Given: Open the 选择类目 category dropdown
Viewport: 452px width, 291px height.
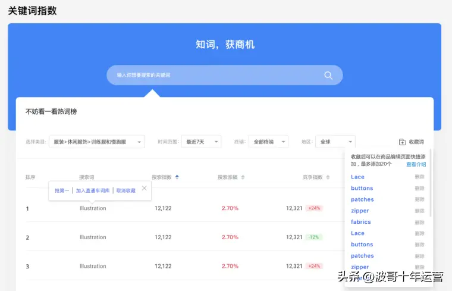Looking at the screenshot, I should [97, 142].
